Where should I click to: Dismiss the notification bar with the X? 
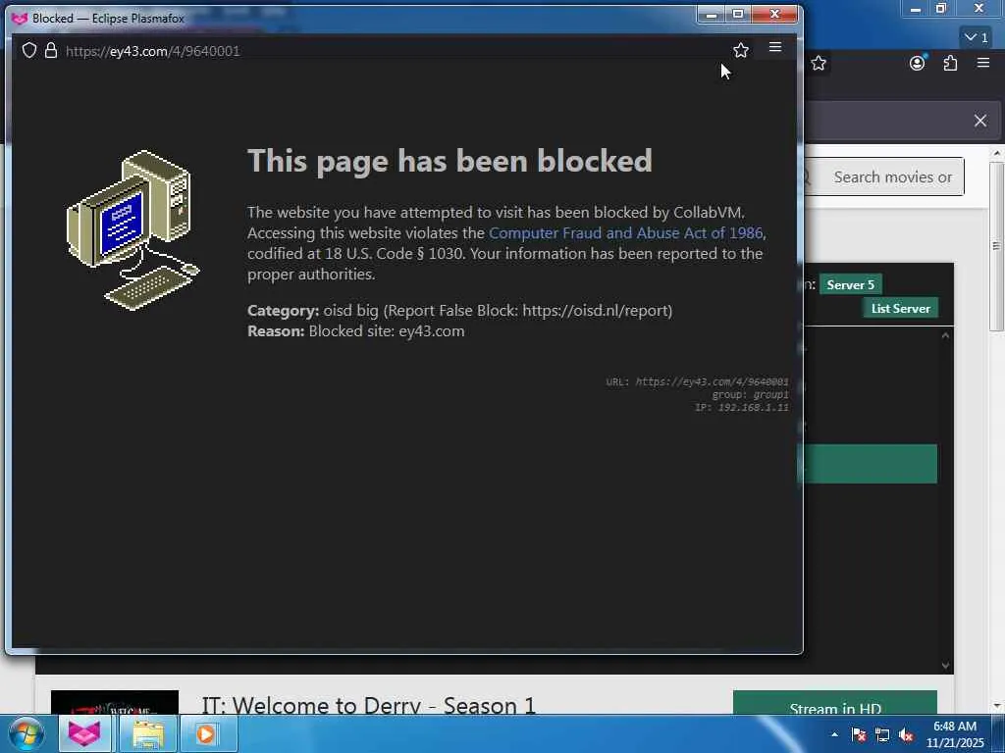click(x=980, y=121)
